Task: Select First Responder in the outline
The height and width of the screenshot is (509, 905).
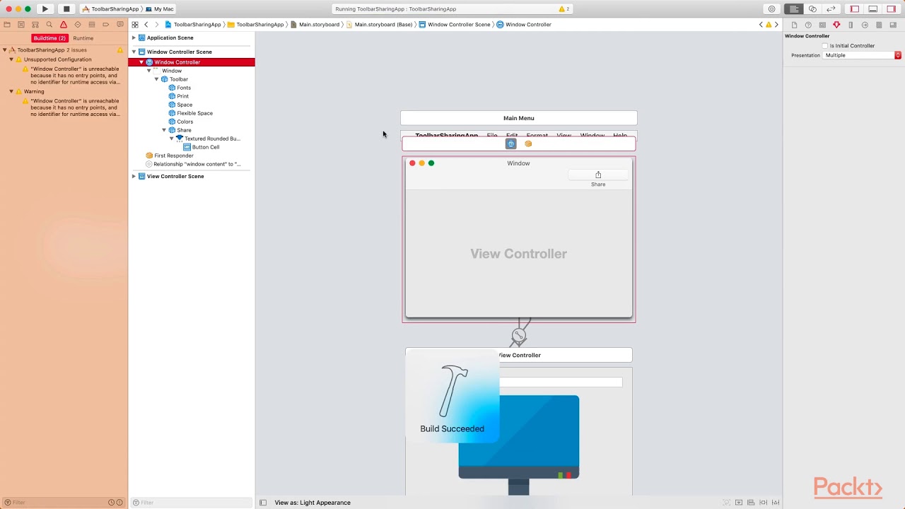Action: coord(173,156)
